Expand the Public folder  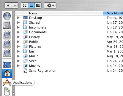pos(18,42)
